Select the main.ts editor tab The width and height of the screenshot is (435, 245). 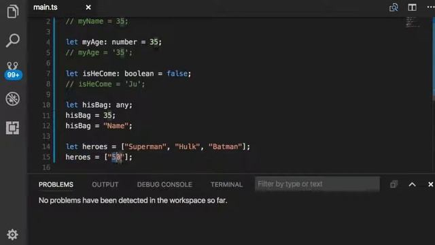point(62,7)
